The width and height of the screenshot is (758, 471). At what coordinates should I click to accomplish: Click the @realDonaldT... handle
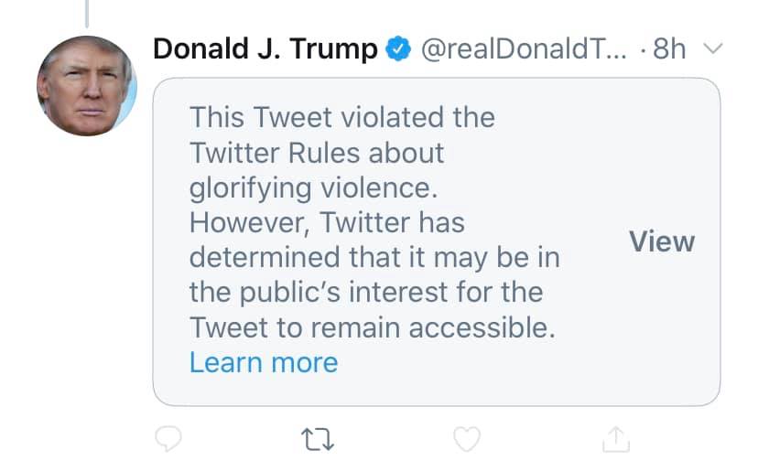pyautogui.click(x=524, y=48)
